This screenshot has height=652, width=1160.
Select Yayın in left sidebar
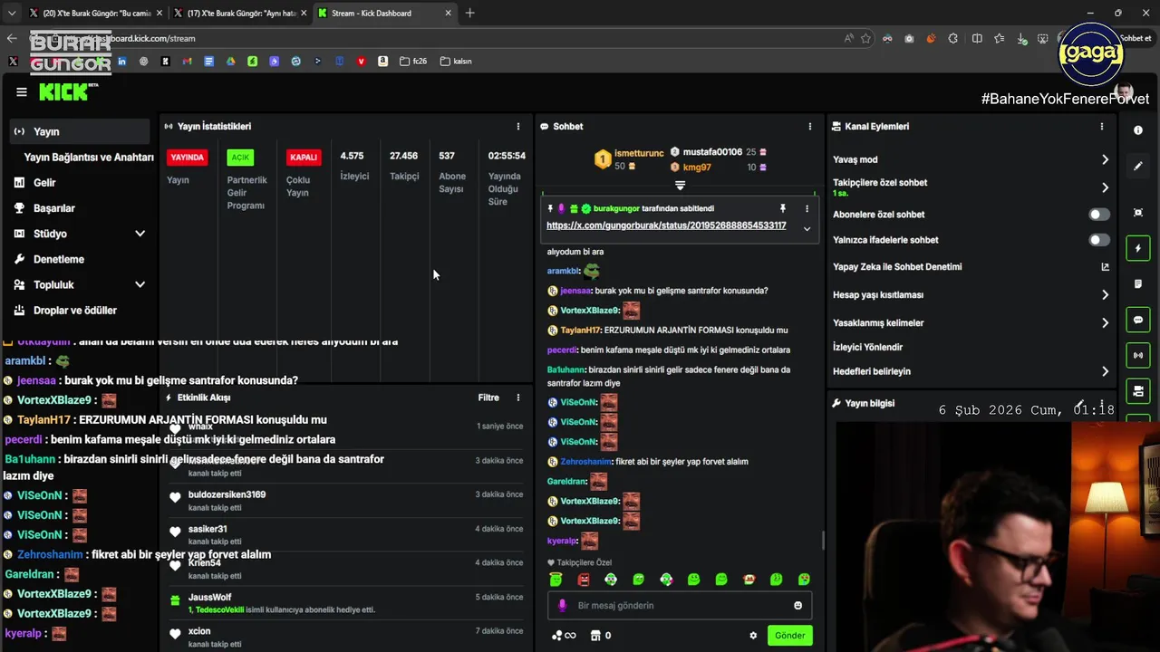click(x=79, y=131)
